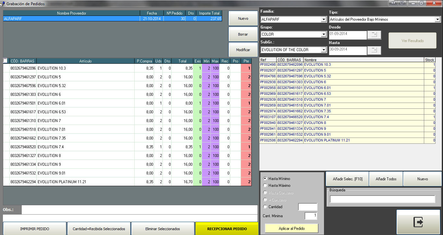Viewport: 443px width, 235px height.
Task: Click the Stock column header in product list
Action: coord(430,60)
